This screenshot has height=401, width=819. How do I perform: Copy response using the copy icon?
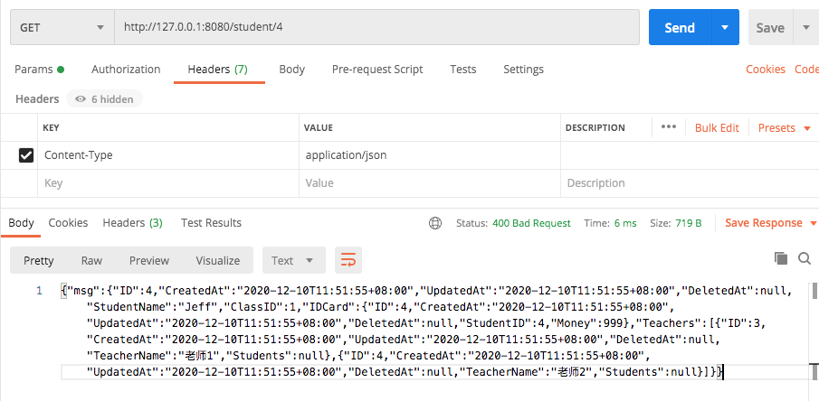tap(781, 259)
